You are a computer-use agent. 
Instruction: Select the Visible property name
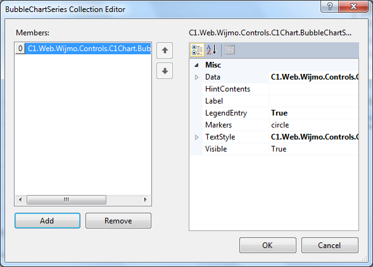(x=216, y=149)
